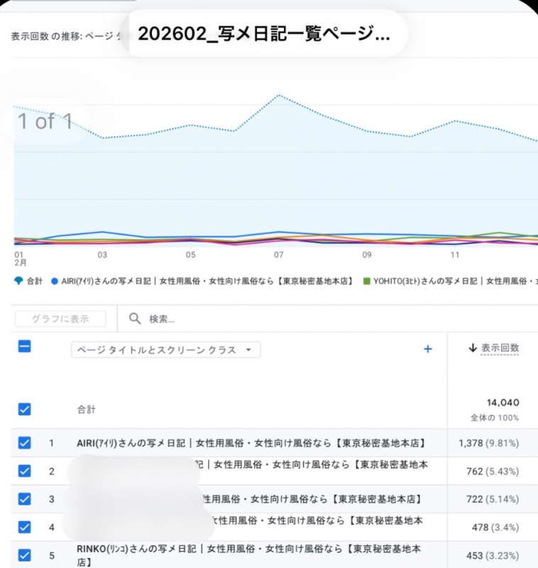Open the ページ タイトルとスクリーン クラス dropdown
Screen dimensions: 538x568
coord(165,349)
